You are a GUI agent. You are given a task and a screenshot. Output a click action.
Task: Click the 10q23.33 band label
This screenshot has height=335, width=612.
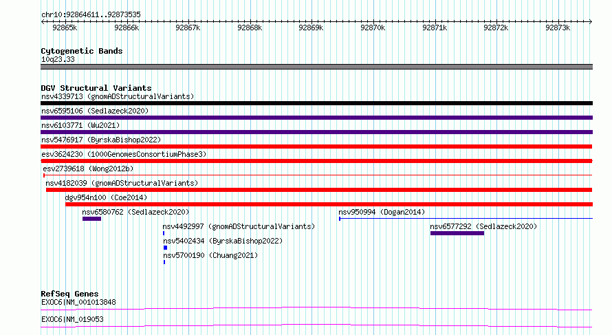coord(58,59)
